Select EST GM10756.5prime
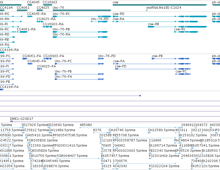This screenshot has height=170, width=220. [x=30, y=158]
